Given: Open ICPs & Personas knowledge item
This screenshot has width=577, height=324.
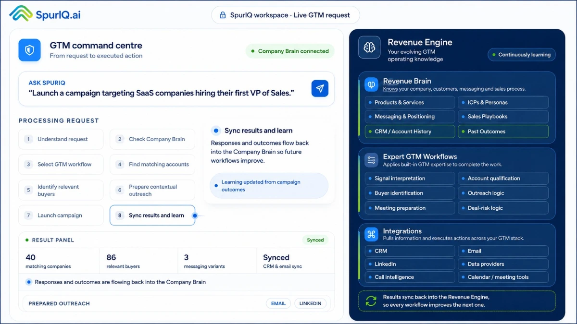Looking at the screenshot, I should pyautogui.click(x=503, y=102).
